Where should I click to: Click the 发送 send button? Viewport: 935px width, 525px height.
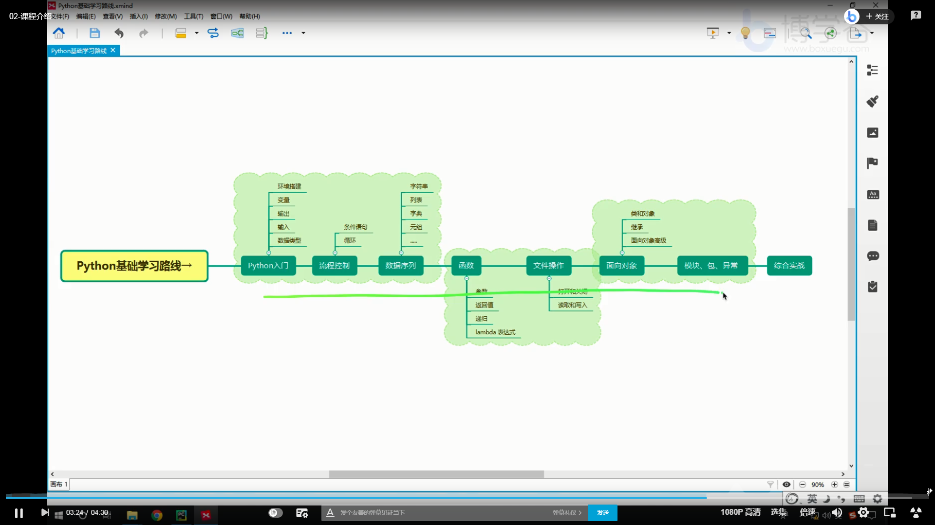[603, 513]
